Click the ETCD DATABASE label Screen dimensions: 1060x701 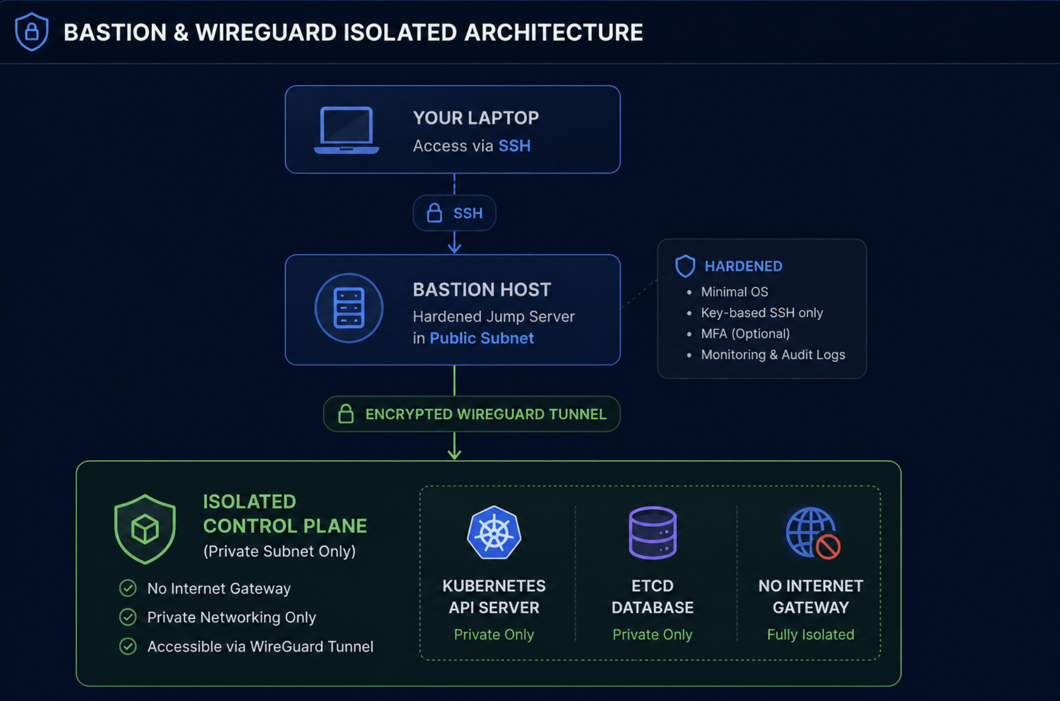[653, 596]
